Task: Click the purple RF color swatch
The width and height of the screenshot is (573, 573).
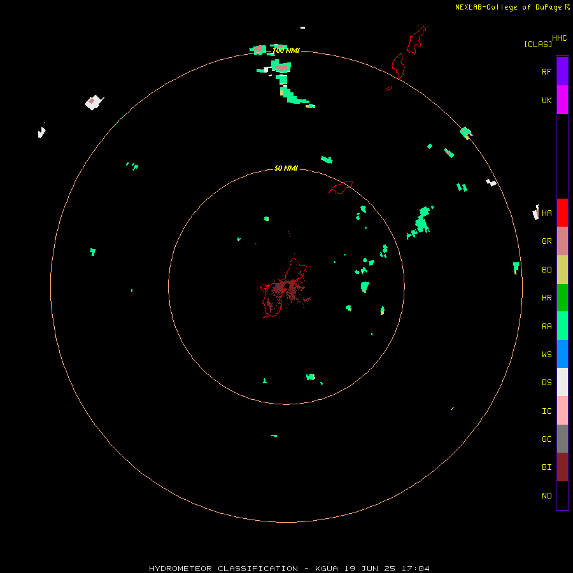Action: click(x=562, y=71)
